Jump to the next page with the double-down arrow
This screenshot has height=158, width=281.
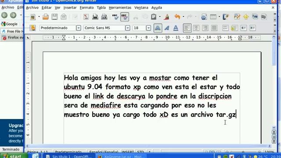[x=274, y=141]
